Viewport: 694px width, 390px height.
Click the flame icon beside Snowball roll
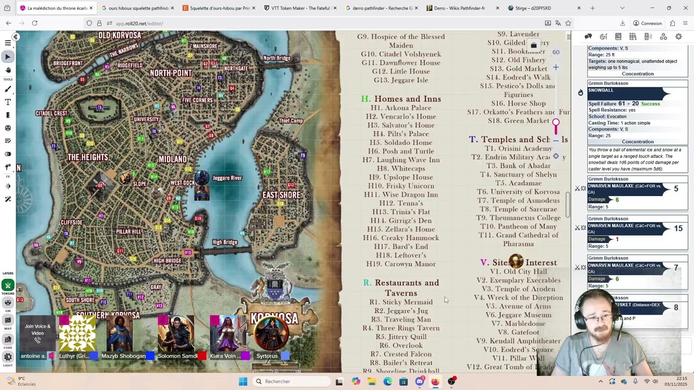[x=580, y=92]
